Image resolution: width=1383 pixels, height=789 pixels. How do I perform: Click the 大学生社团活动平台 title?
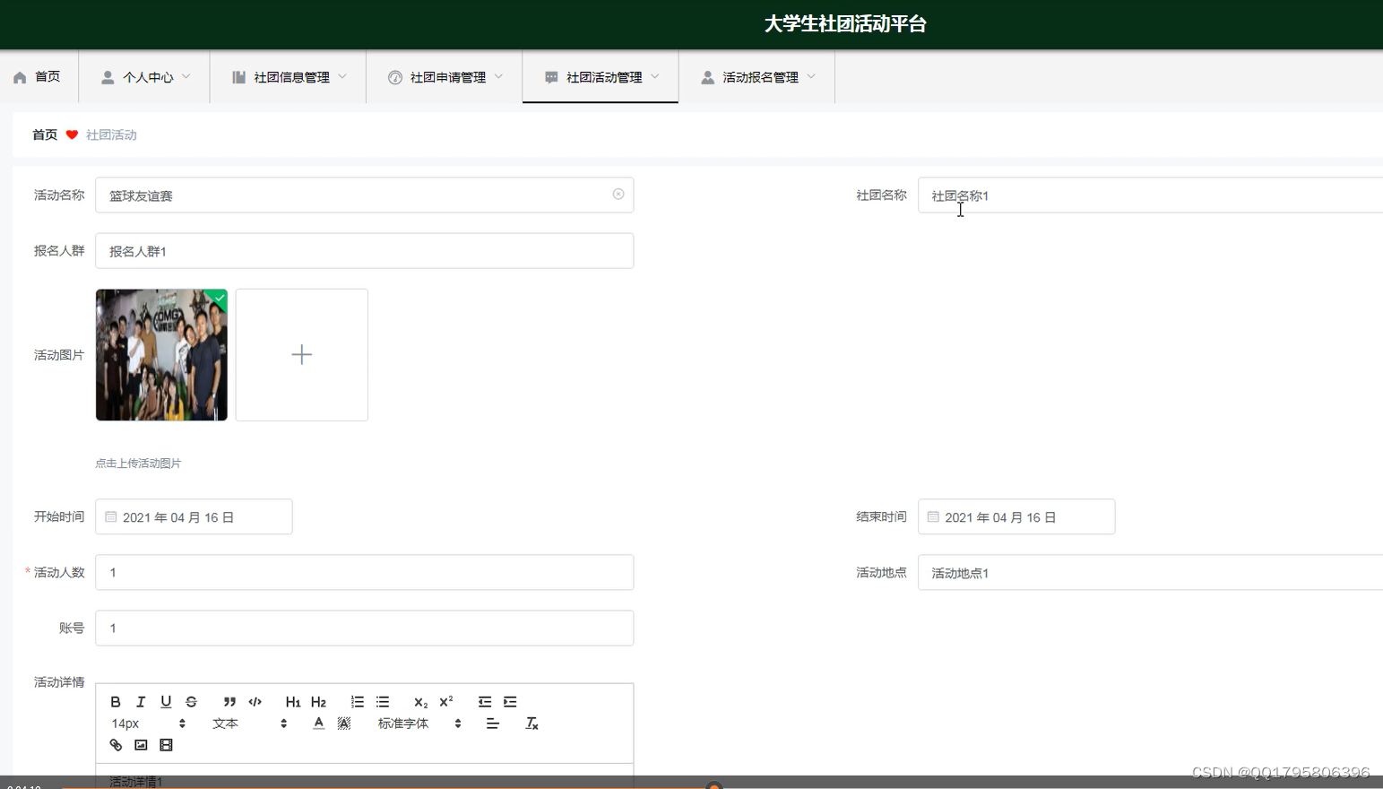tap(844, 24)
